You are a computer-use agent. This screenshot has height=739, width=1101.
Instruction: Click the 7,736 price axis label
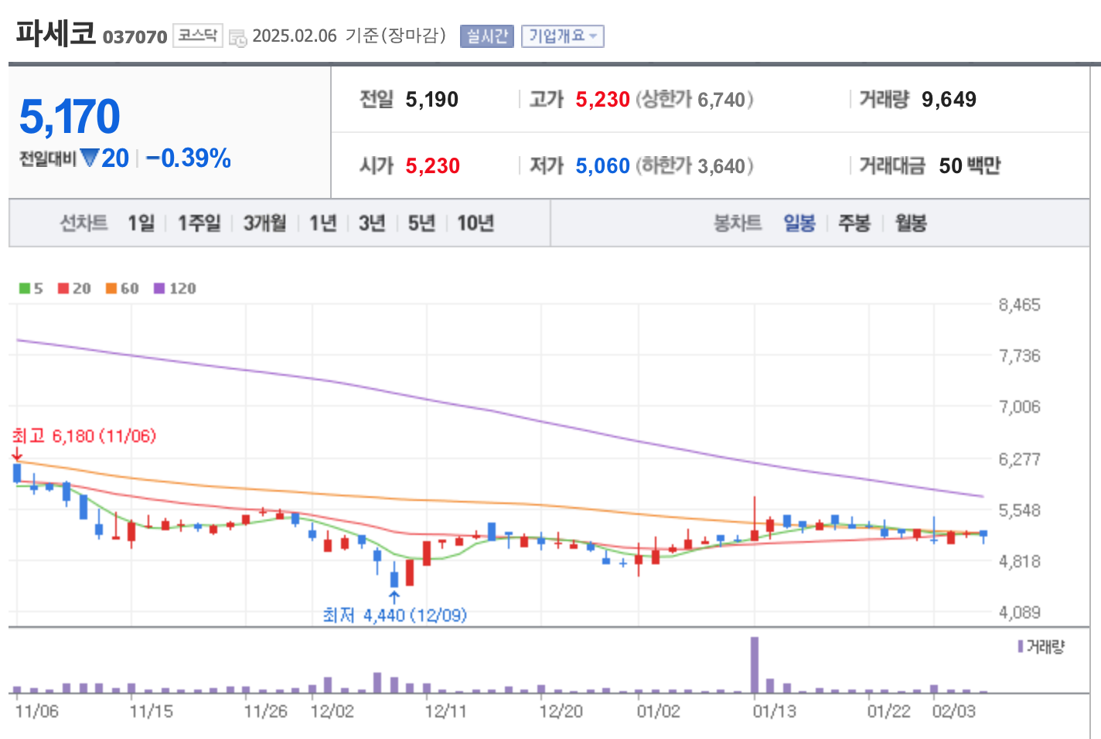point(1019,356)
